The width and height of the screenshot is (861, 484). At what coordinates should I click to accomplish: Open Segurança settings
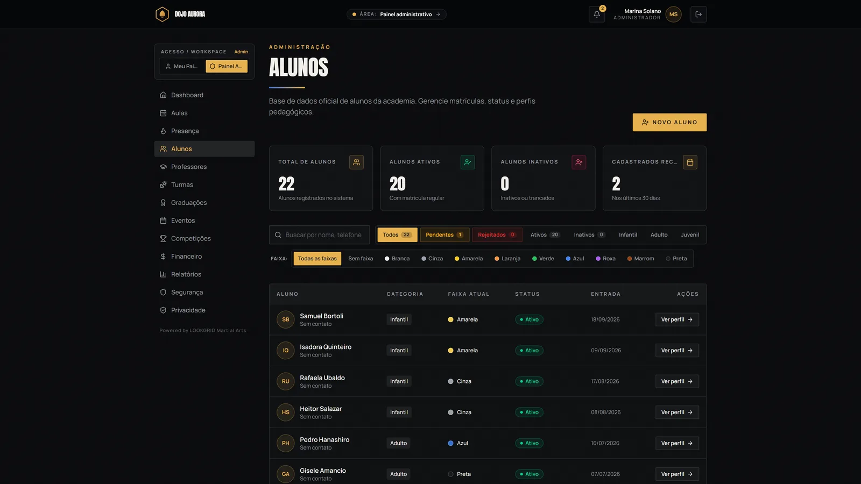pyautogui.click(x=204, y=293)
